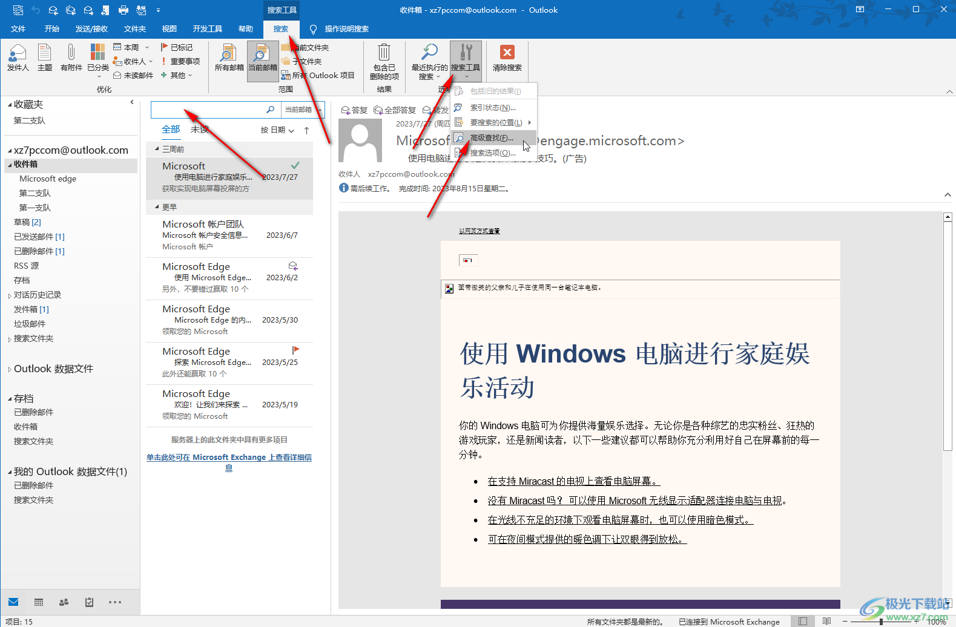Open 当前邮箱 search scope dropdown

[303, 110]
